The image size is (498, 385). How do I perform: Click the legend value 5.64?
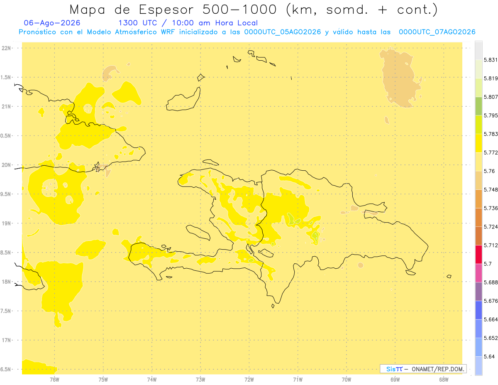pos(489,357)
